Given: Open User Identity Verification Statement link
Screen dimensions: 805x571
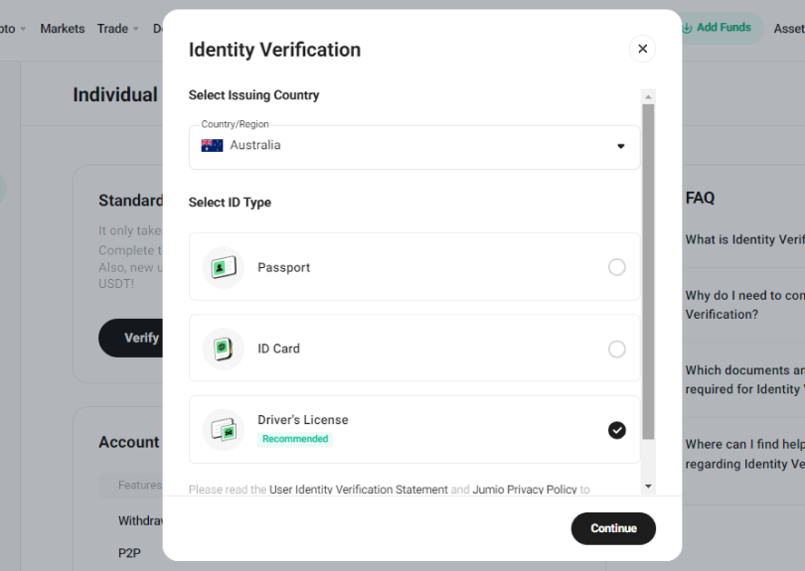Looking at the screenshot, I should tap(359, 490).
